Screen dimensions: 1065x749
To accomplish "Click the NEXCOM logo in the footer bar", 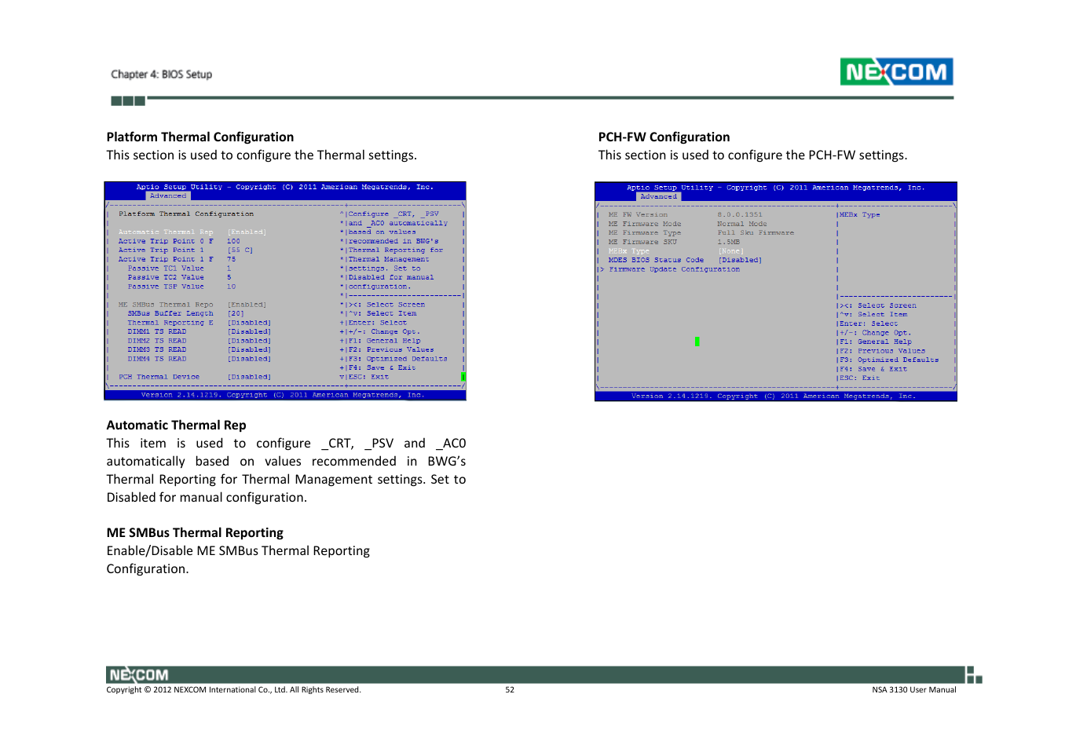I will coord(138,675).
